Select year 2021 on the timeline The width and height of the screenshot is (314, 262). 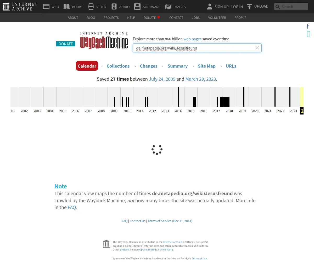click(268, 111)
